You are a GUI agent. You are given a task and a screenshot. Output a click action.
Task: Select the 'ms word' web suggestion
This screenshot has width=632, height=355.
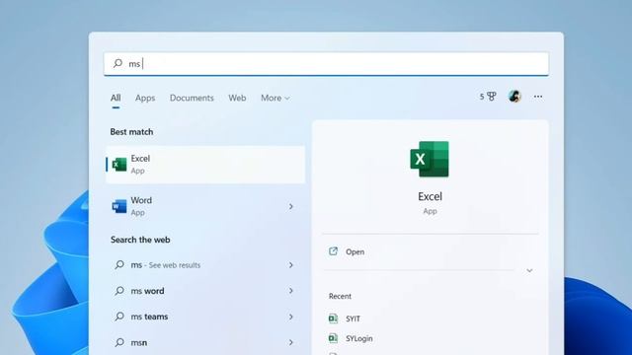click(x=205, y=291)
